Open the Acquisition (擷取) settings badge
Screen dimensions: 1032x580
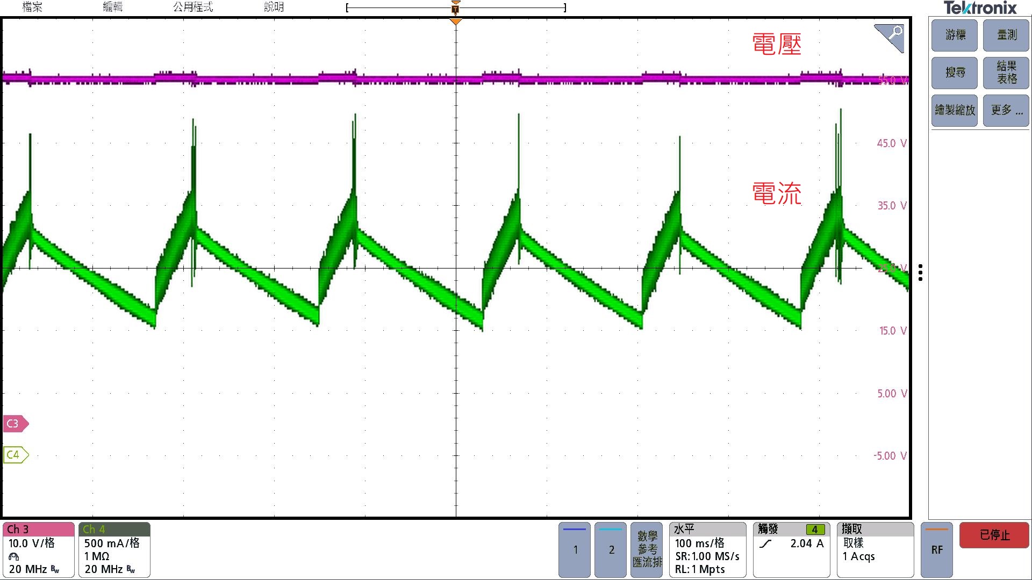point(875,549)
